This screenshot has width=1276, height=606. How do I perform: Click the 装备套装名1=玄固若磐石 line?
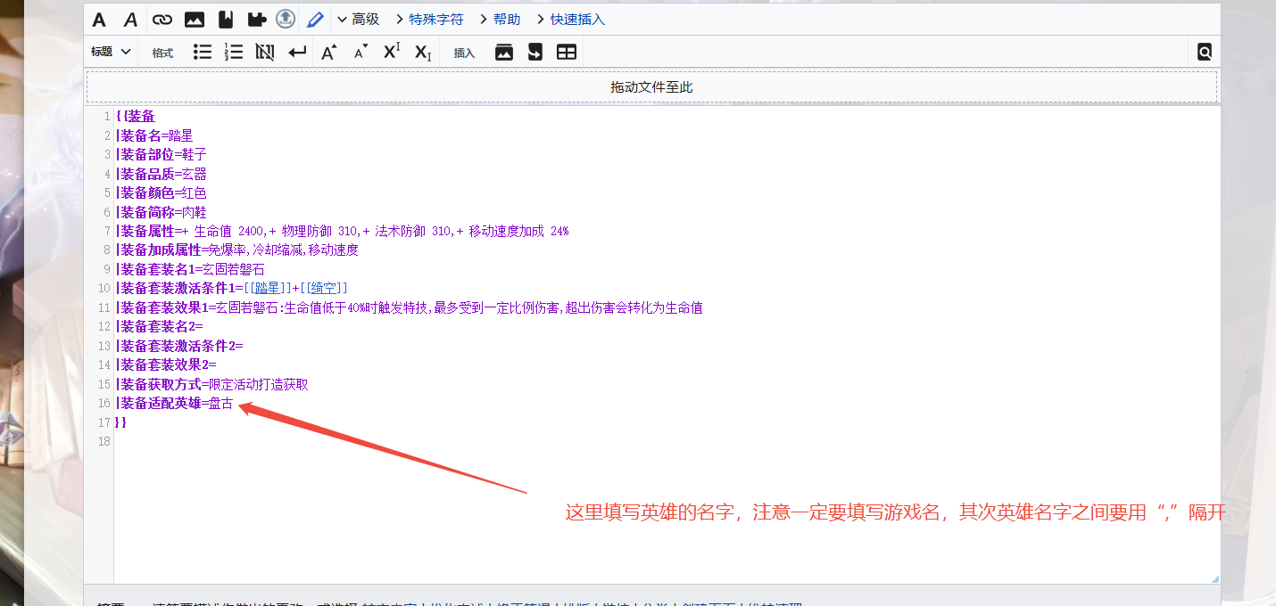coord(190,269)
